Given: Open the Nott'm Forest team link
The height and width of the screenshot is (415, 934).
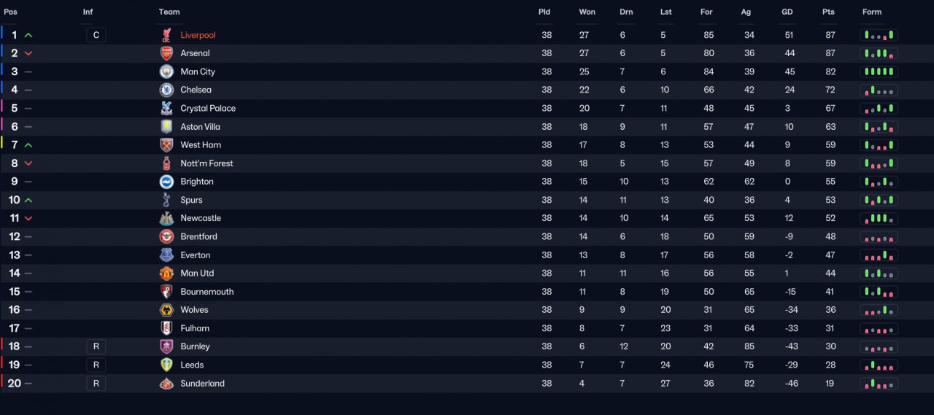Looking at the screenshot, I should [x=207, y=163].
